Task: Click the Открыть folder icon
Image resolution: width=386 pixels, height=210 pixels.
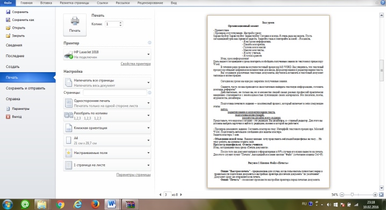Action: 8,27
